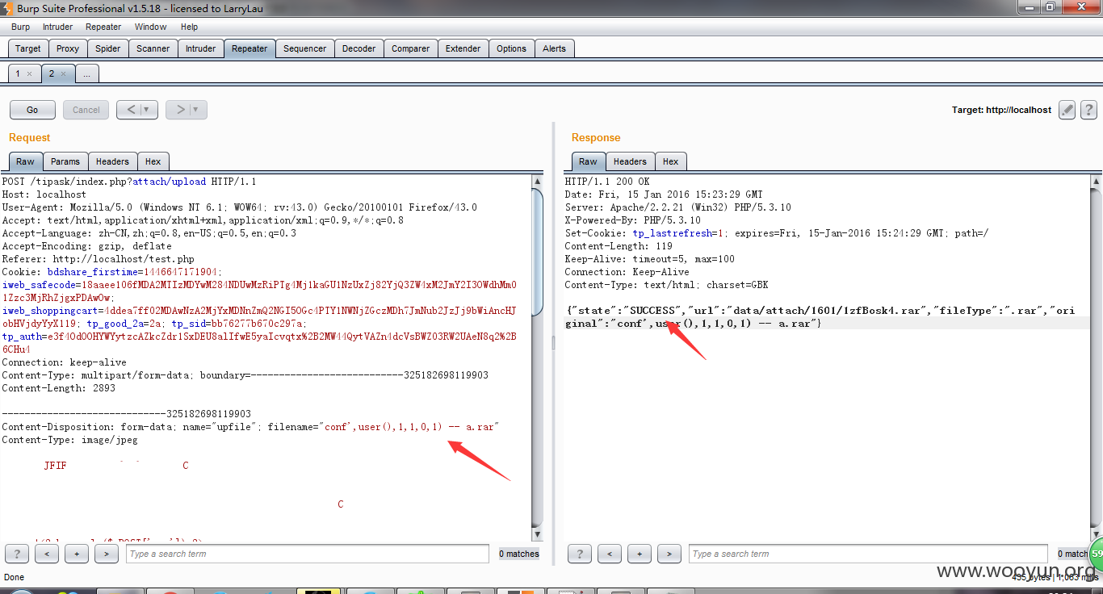The width and height of the screenshot is (1103, 594).
Task: Click response pane scrollbar up arrow
Action: [1096, 182]
